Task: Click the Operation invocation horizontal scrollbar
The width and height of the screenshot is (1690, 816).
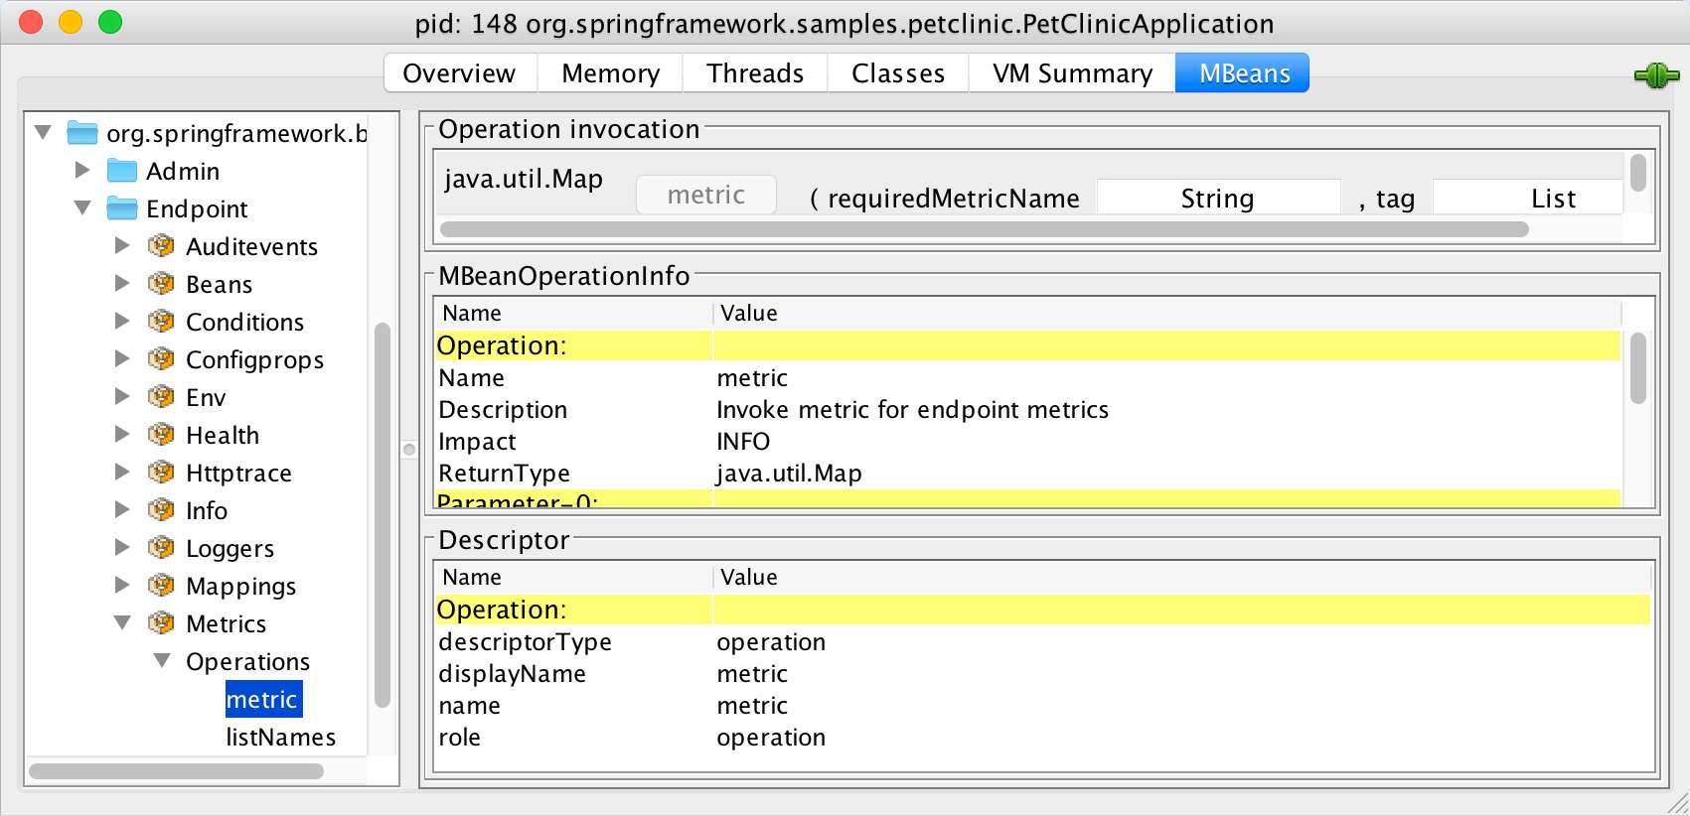Action: pyautogui.click(x=984, y=230)
